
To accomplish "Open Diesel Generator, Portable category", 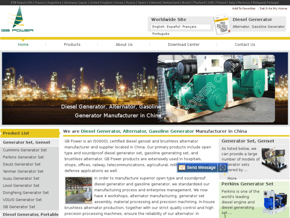I will [31, 215].
